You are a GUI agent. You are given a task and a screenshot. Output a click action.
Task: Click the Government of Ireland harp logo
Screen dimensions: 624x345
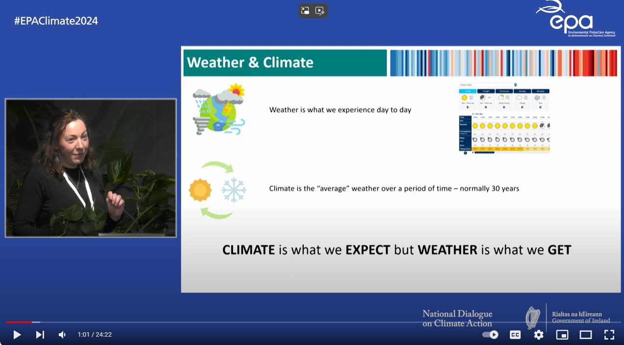coord(532,318)
